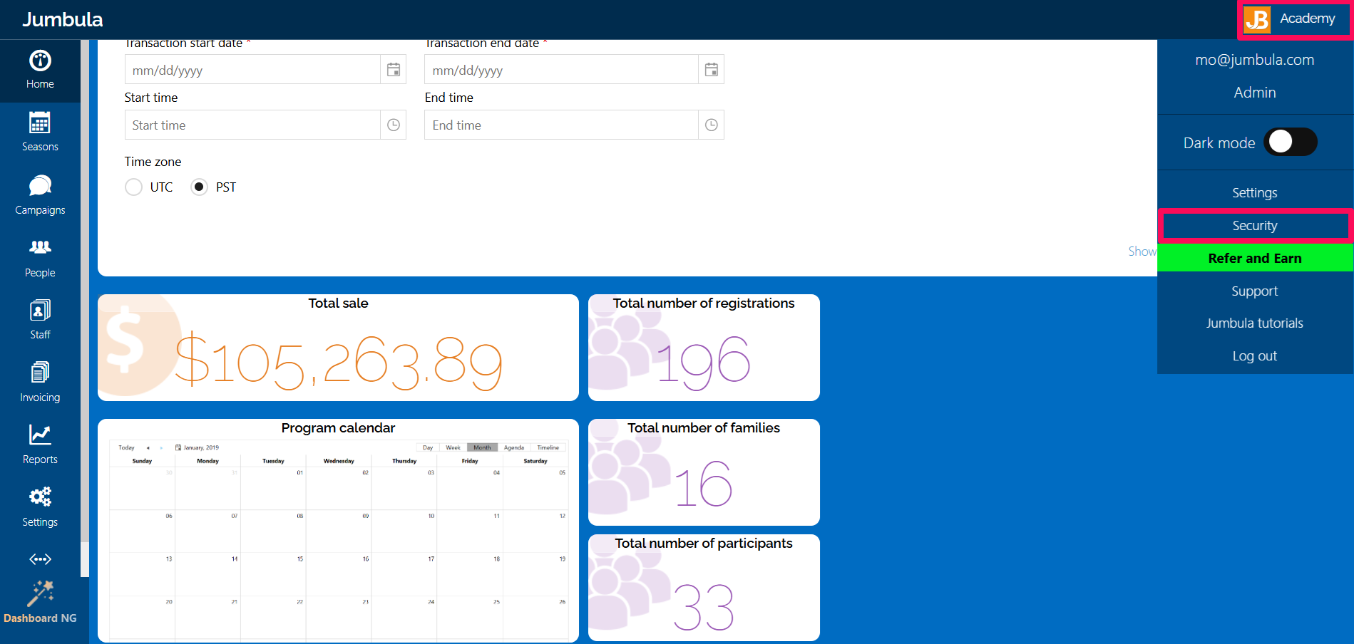
Task: Click the Admin role label
Action: point(1255,93)
